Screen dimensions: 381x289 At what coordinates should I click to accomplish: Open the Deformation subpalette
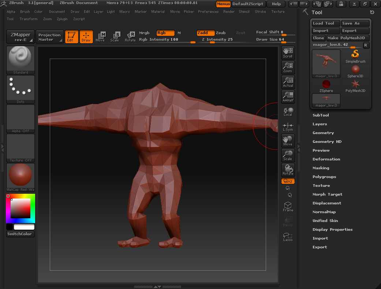point(326,159)
